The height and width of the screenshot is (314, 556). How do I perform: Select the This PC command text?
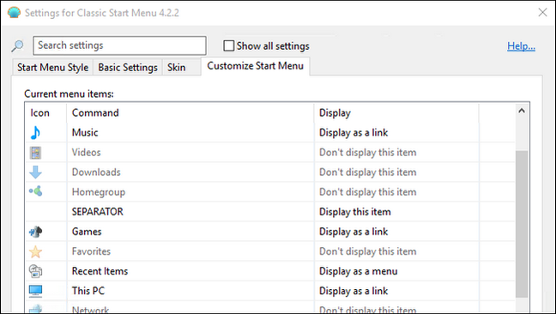[88, 291]
